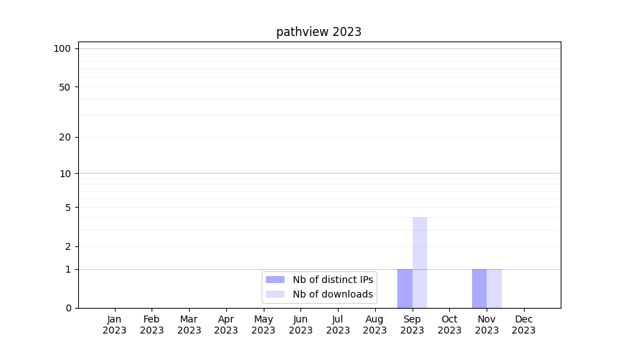The height and width of the screenshot is (346, 623).
Task: Click the November distinct IPs bar
Action: [479, 289]
